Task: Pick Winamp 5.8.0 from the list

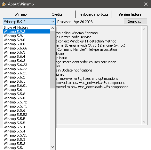Action: pyautogui.click(x=27, y=44)
